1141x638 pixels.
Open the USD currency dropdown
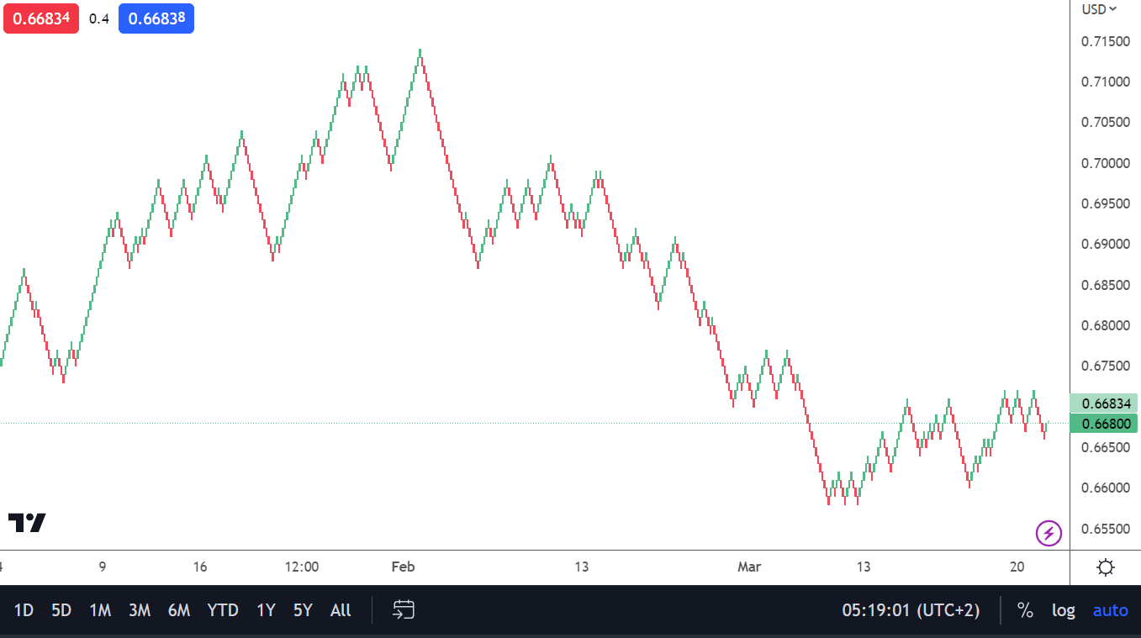1099,9
